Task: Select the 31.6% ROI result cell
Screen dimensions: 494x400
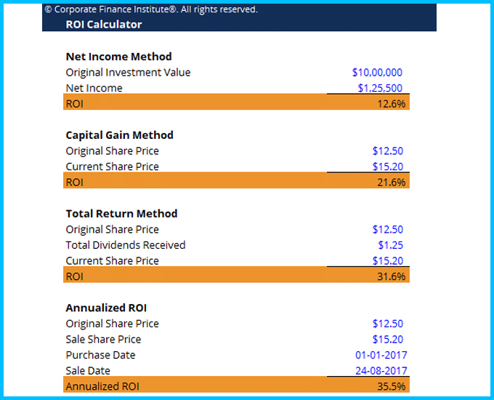Action: (x=392, y=276)
